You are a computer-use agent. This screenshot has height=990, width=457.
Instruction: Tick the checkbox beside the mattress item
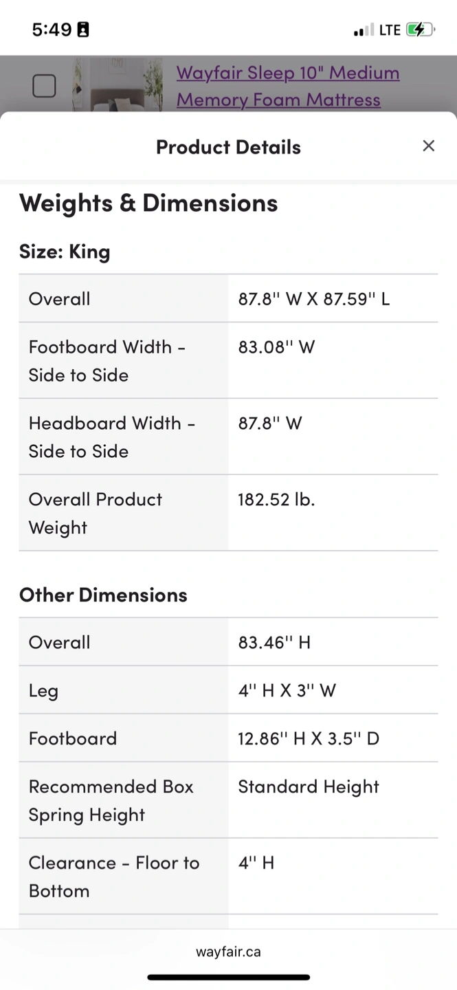point(44,86)
